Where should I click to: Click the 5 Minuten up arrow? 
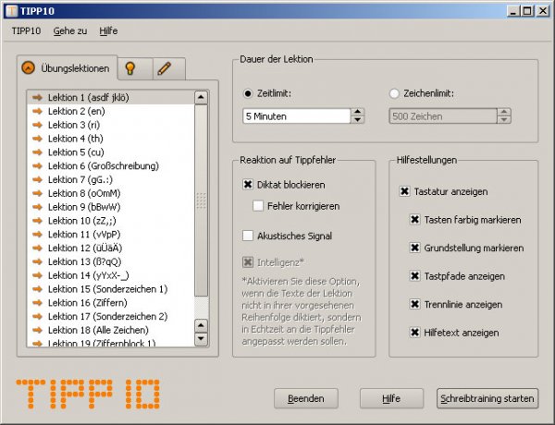click(358, 112)
